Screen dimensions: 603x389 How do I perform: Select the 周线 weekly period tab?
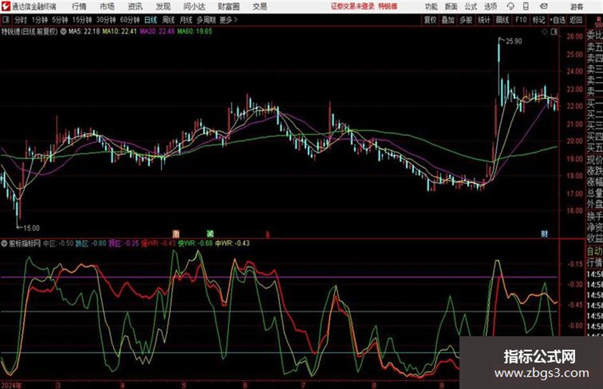[x=168, y=20]
